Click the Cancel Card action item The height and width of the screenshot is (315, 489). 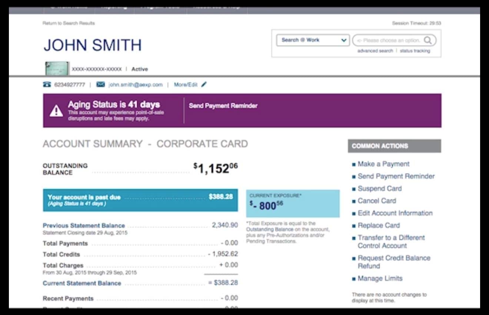pyautogui.click(x=376, y=201)
